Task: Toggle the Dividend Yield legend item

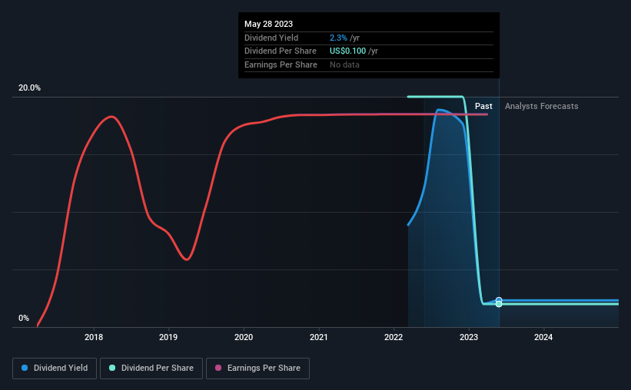Action: click(x=55, y=369)
